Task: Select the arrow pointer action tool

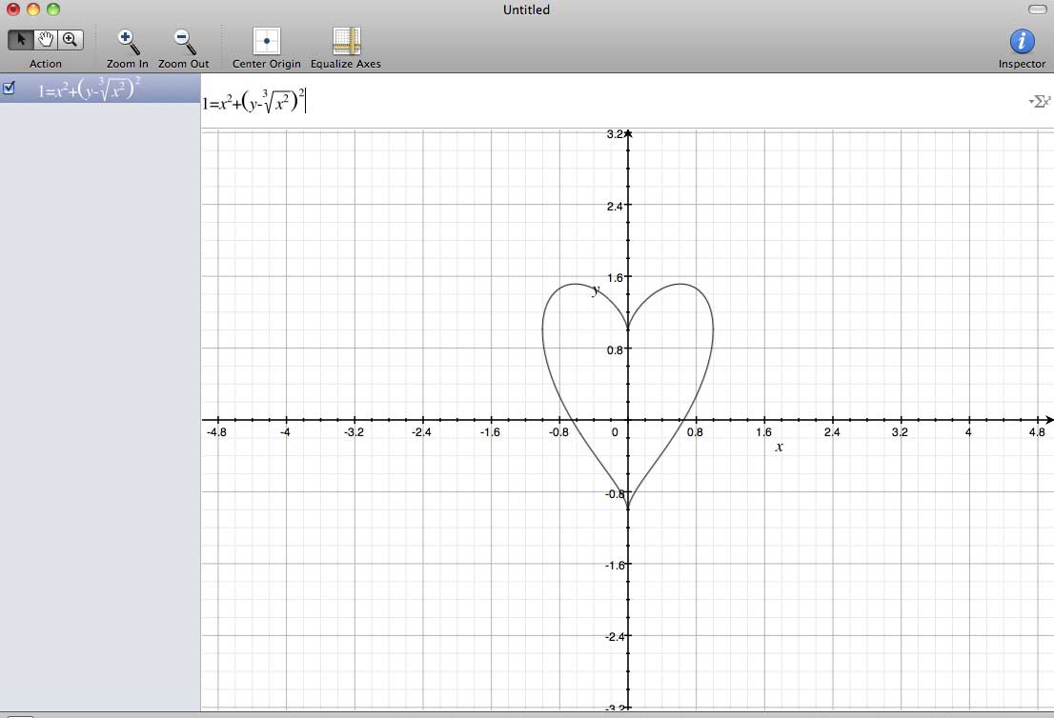Action: tap(21, 40)
